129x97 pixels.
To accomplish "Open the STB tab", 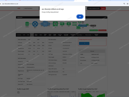I will coord(28,35).
